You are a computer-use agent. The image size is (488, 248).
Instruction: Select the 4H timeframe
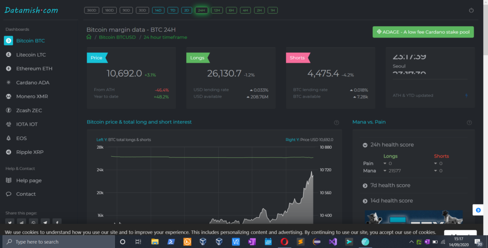coord(245,10)
